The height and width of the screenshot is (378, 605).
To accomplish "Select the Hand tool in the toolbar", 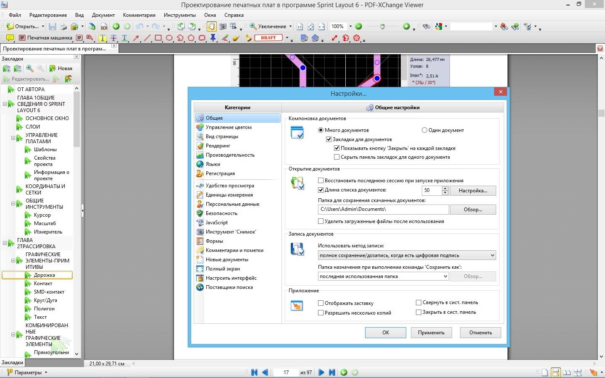I will [x=212, y=26].
